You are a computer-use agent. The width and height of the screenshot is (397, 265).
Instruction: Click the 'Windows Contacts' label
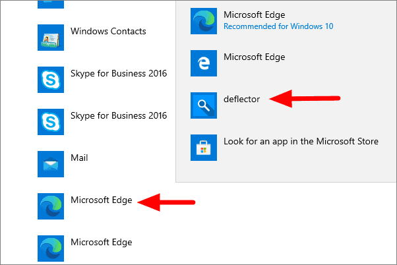[x=108, y=31]
